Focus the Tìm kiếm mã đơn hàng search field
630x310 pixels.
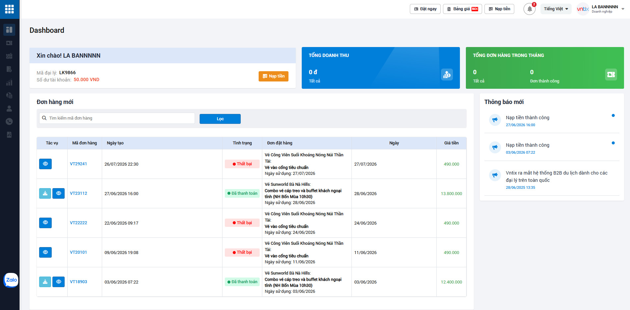(x=117, y=118)
